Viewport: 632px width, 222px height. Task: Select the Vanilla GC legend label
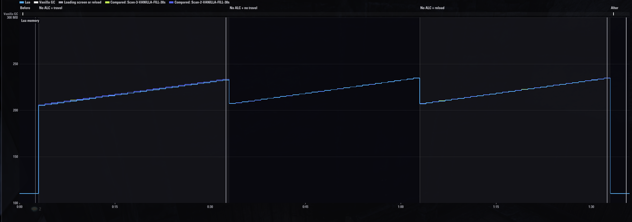pyautogui.click(x=47, y=2)
